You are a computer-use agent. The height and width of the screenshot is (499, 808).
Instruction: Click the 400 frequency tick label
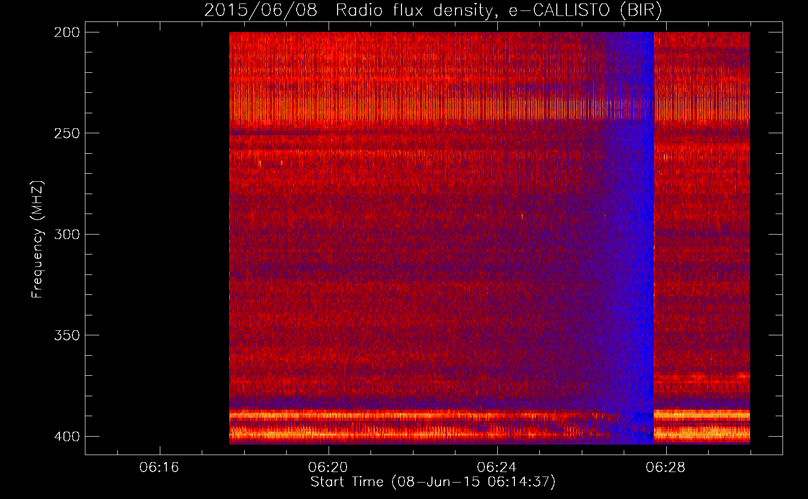pyautogui.click(x=66, y=436)
